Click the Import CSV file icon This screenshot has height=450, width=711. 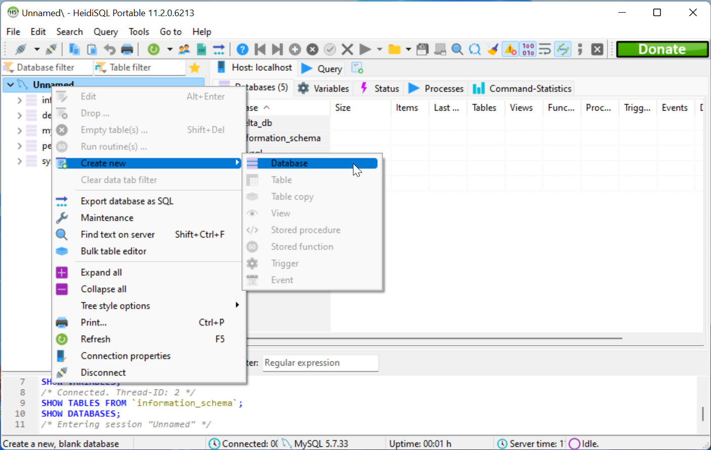coord(202,49)
